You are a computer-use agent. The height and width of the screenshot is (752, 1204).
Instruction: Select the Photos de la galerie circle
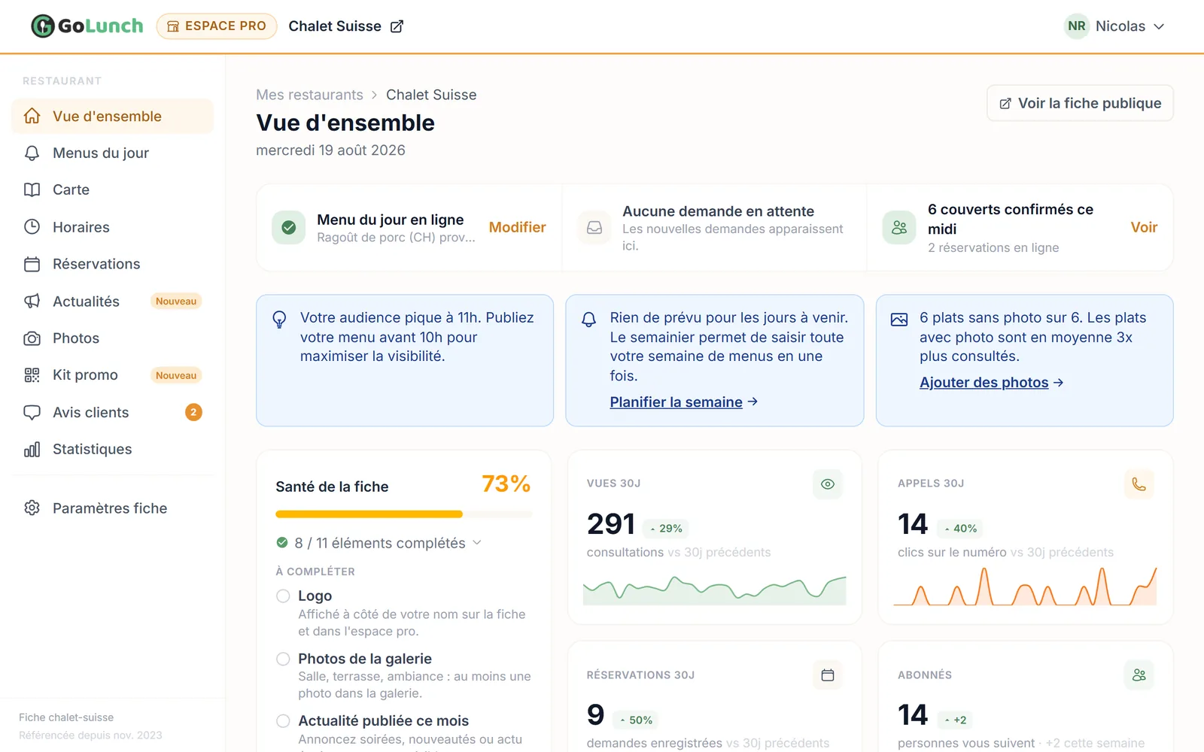283,659
